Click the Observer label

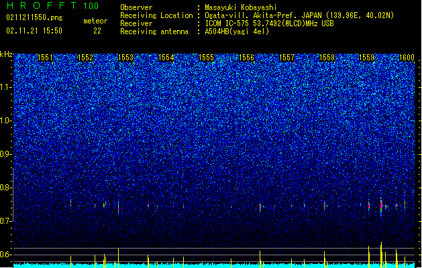(x=136, y=7)
